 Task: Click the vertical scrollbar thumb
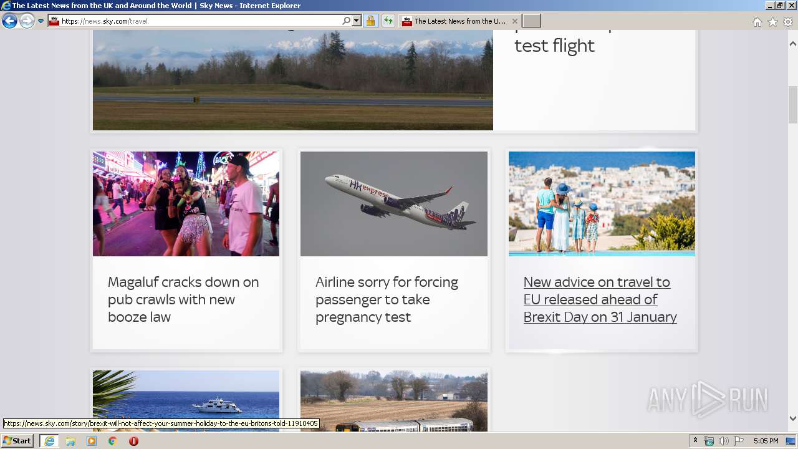(793, 105)
